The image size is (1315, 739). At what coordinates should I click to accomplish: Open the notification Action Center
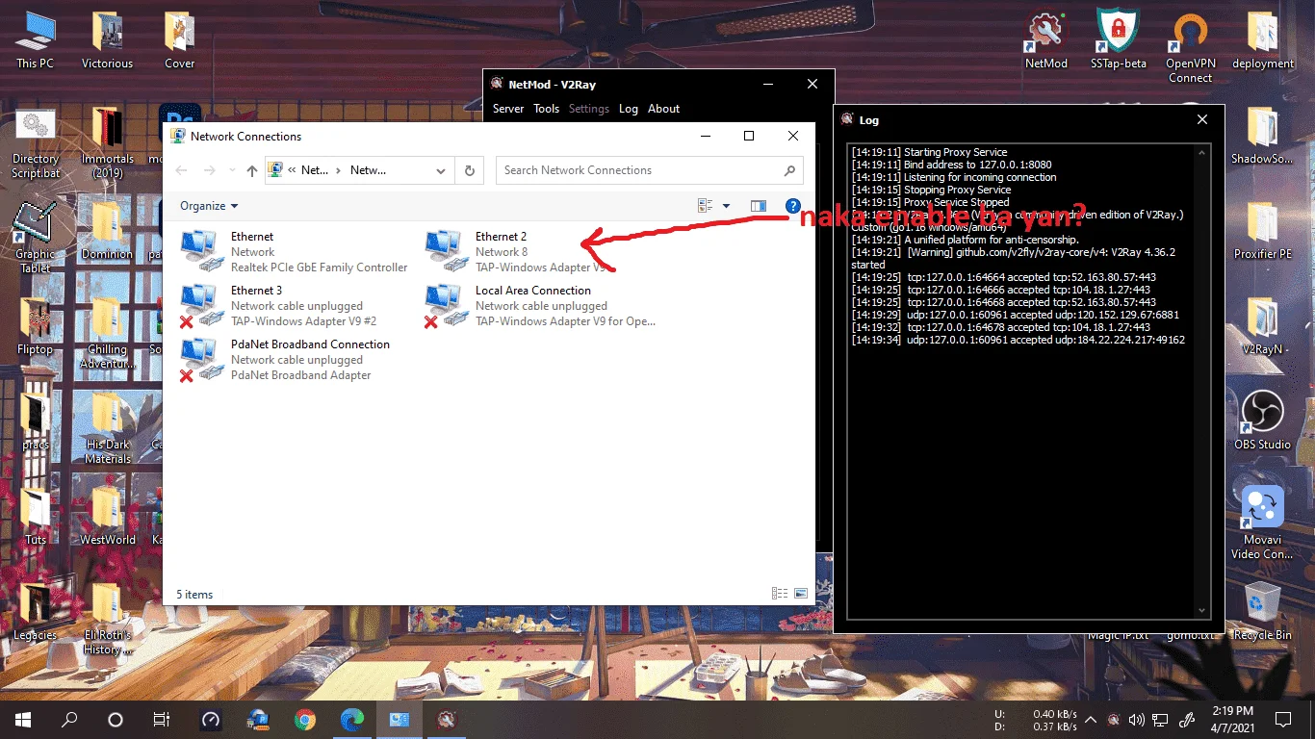click(1282, 719)
